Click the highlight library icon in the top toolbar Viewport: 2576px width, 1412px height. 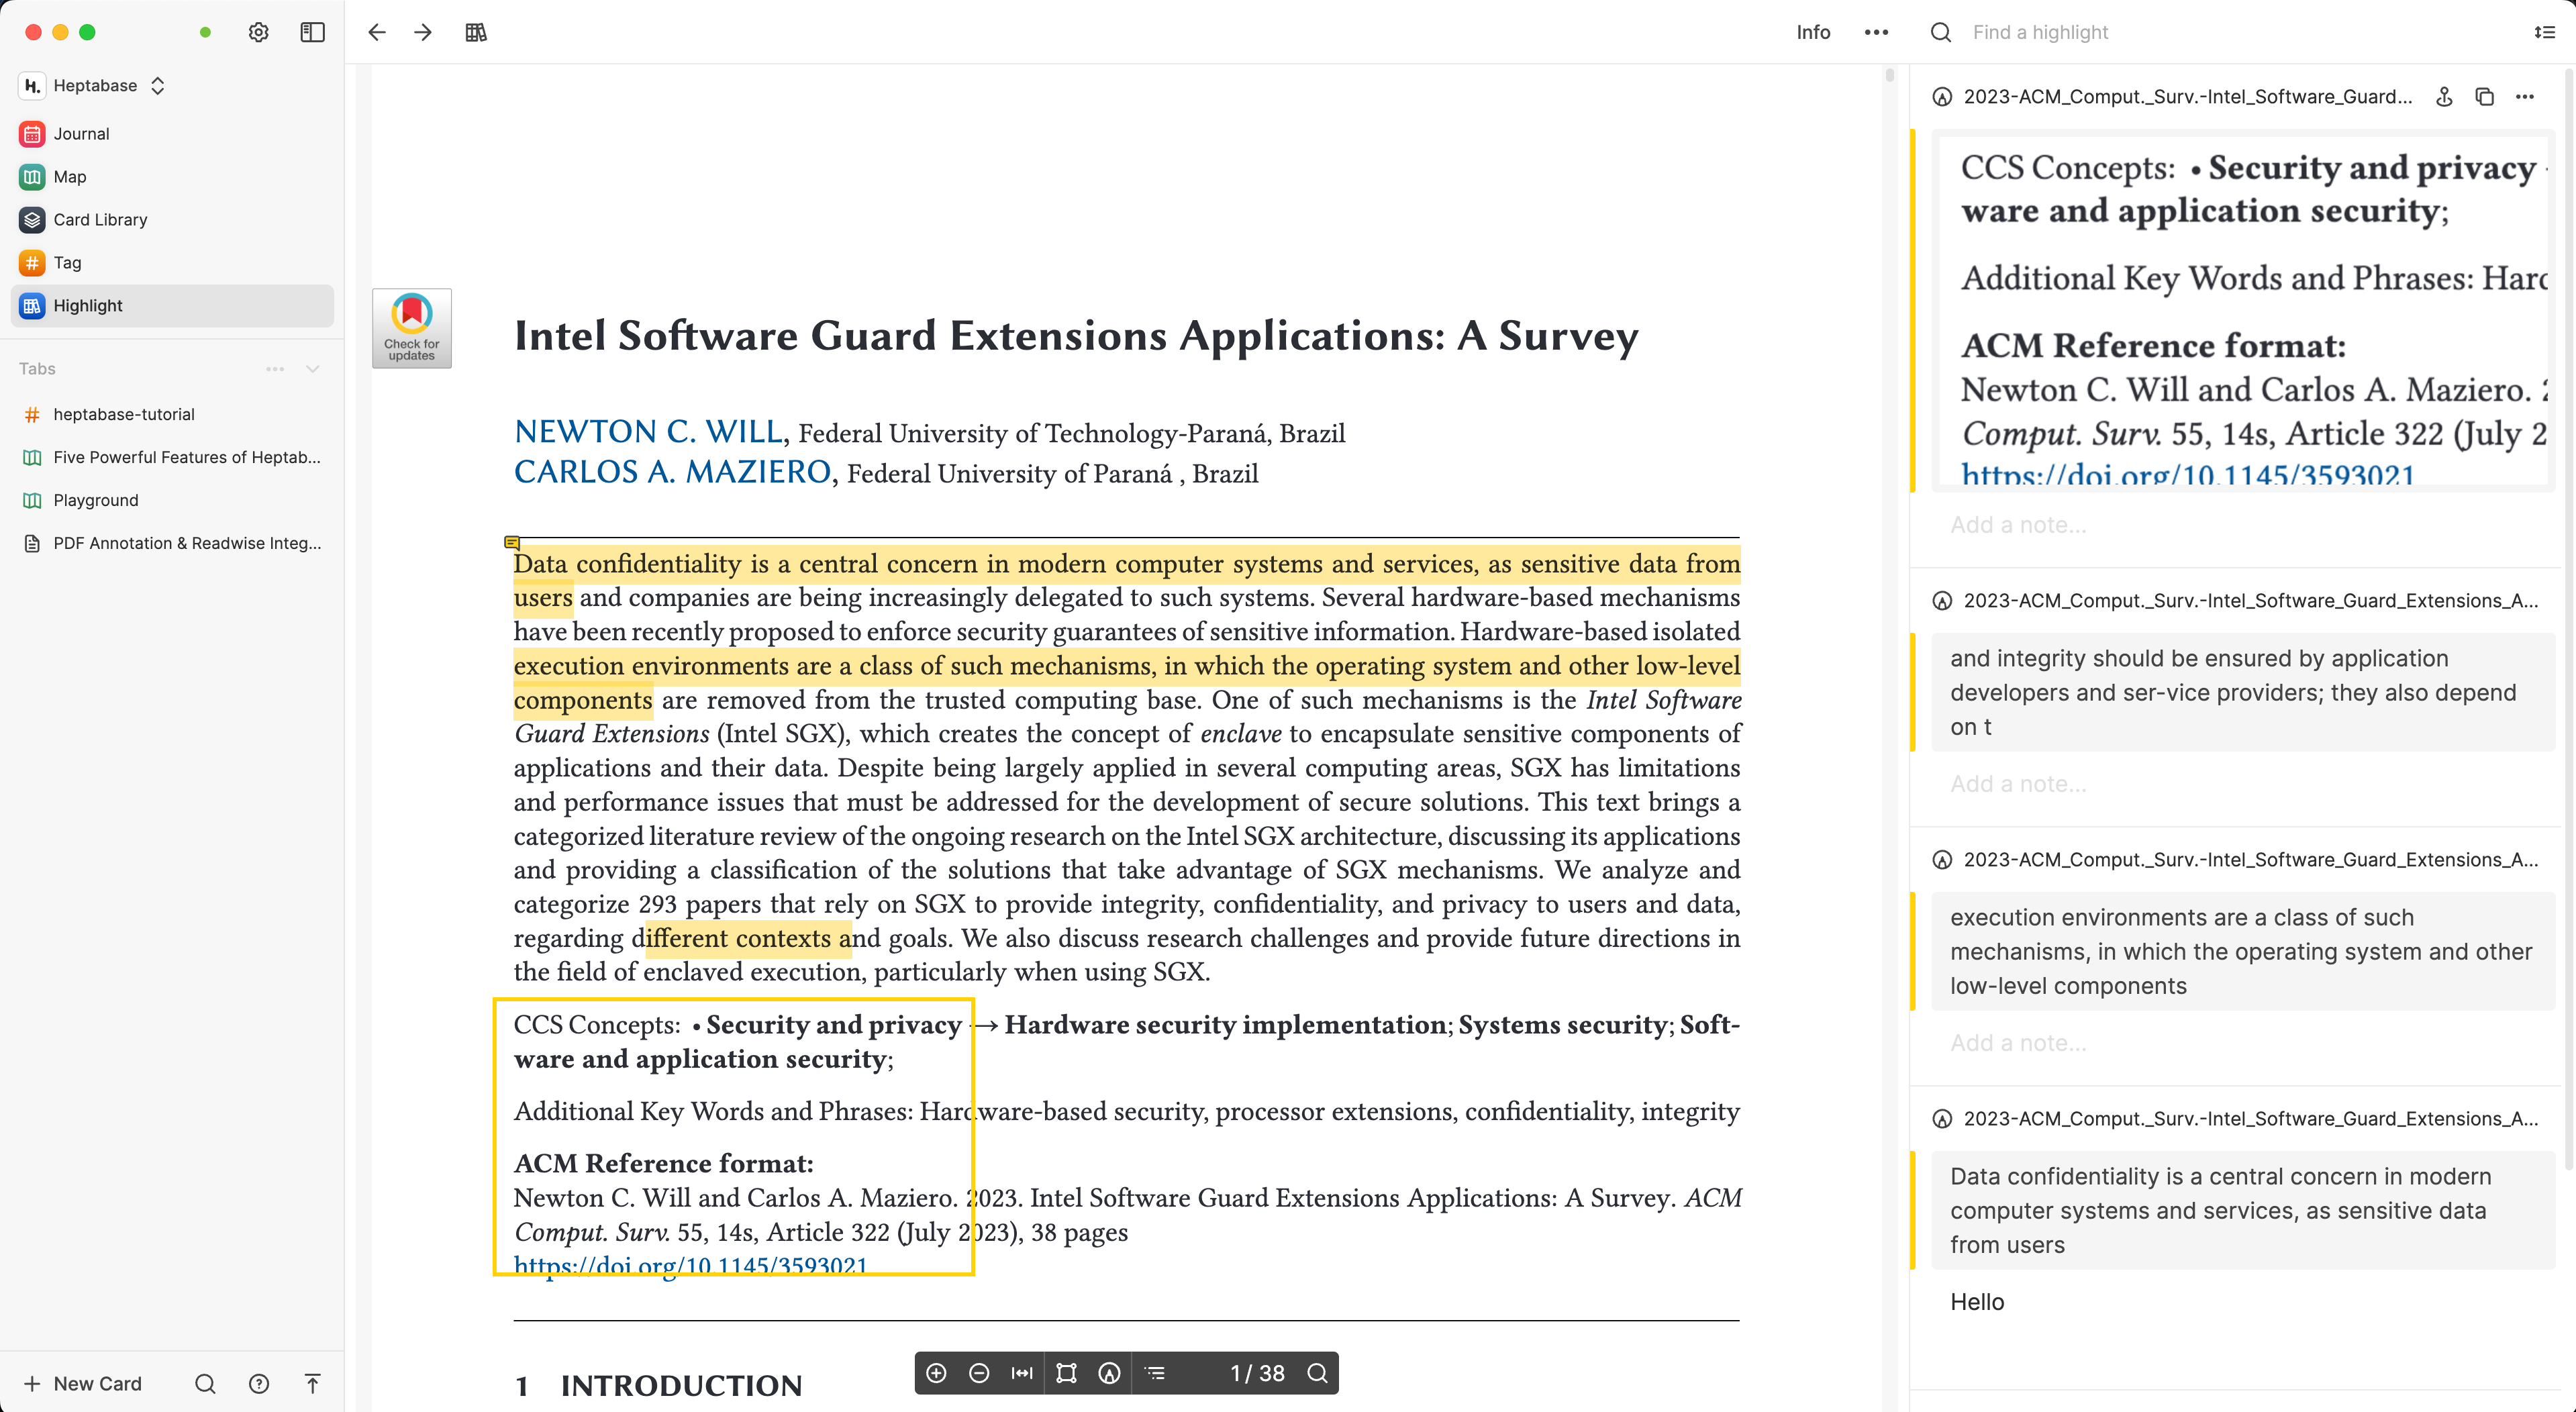[476, 32]
